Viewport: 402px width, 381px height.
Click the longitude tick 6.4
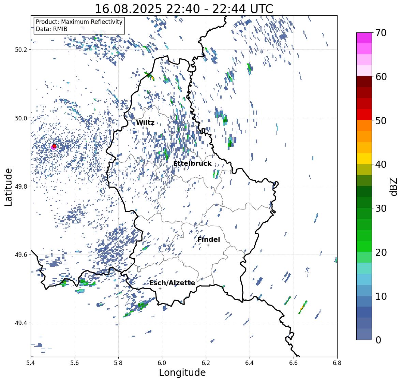(250, 363)
